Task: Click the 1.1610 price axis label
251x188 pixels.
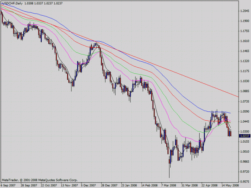Action: pos(245,41)
